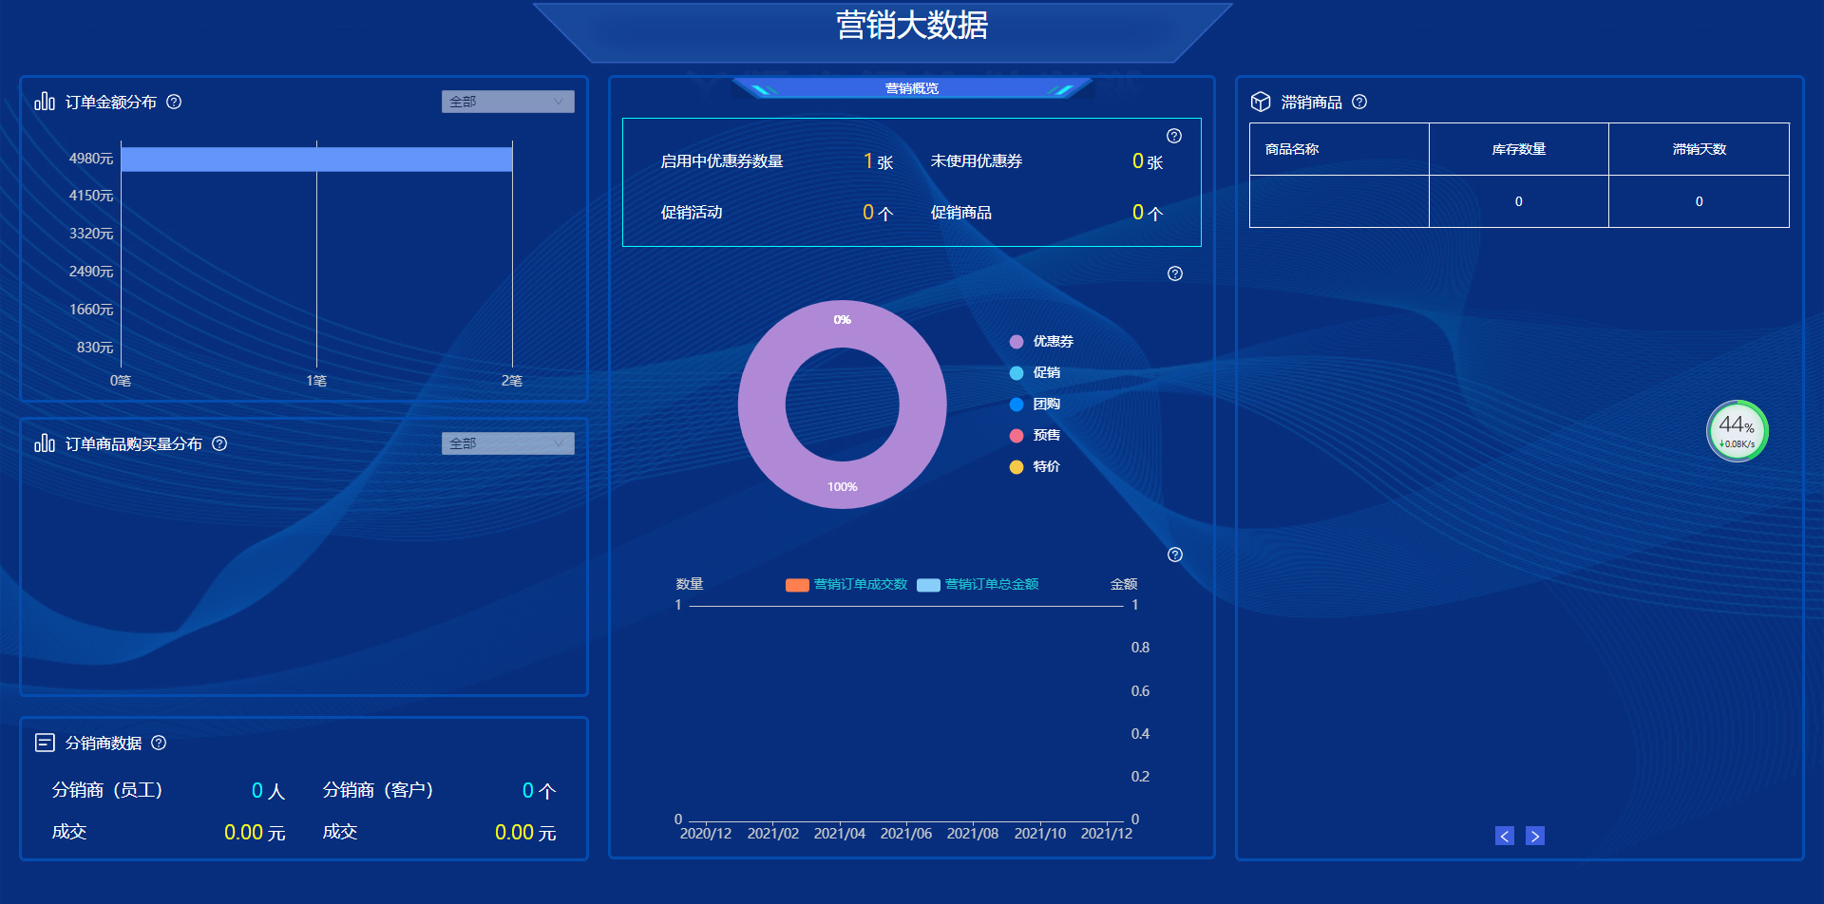Open 全部 dropdown in 订单金额分布 panel
This screenshot has height=904, width=1824.
pyautogui.click(x=507, y=102)
